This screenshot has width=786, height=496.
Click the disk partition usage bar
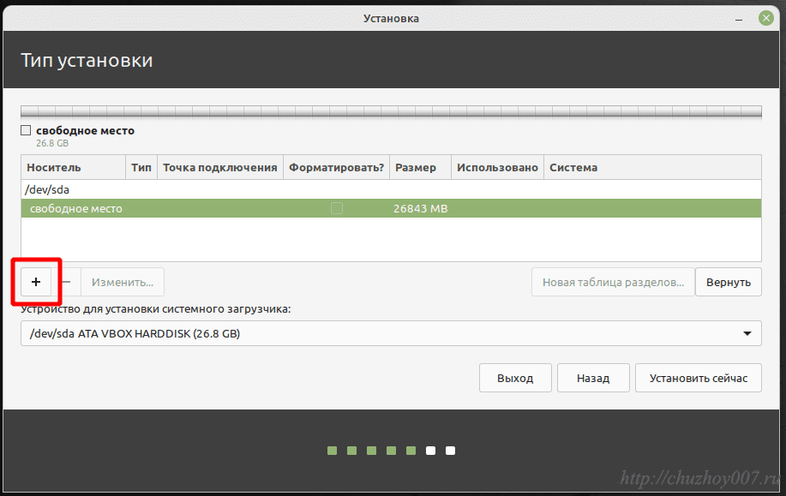point(391,111)
